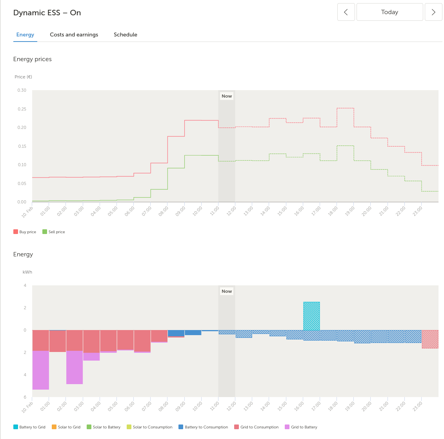The image size is (444, 439).
Task: Click Now marker in Energy prices chart
Action: (x=227, y=96)
